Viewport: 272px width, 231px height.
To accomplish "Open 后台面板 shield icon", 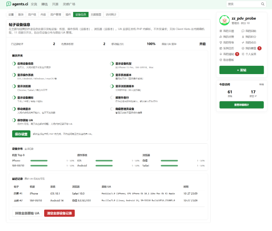I will tap(221, 60).
